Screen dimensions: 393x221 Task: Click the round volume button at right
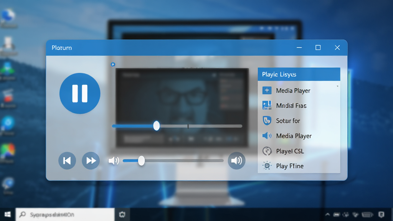tap(236, 161)
